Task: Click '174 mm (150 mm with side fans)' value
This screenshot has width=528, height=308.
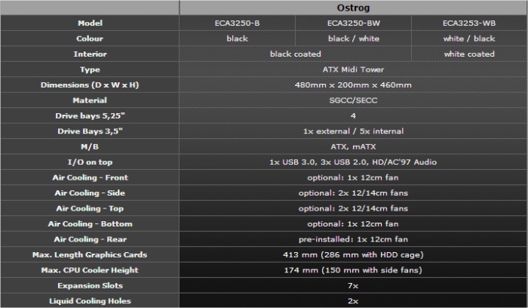Action: point(353,270)
